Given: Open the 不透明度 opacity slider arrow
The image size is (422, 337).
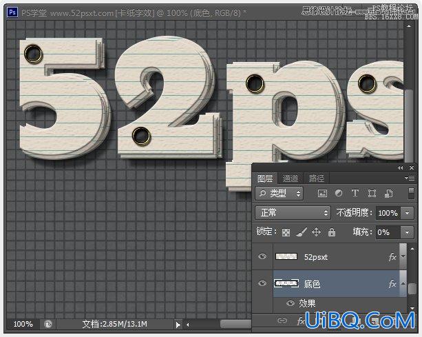Looking at the screenshot, I should pos(407,213).
